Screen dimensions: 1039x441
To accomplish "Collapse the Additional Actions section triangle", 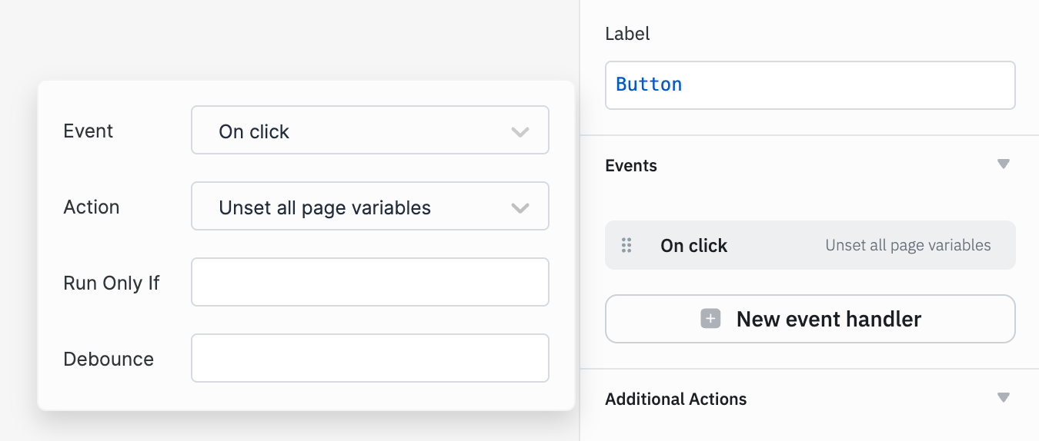I will tap(1003, 398).
